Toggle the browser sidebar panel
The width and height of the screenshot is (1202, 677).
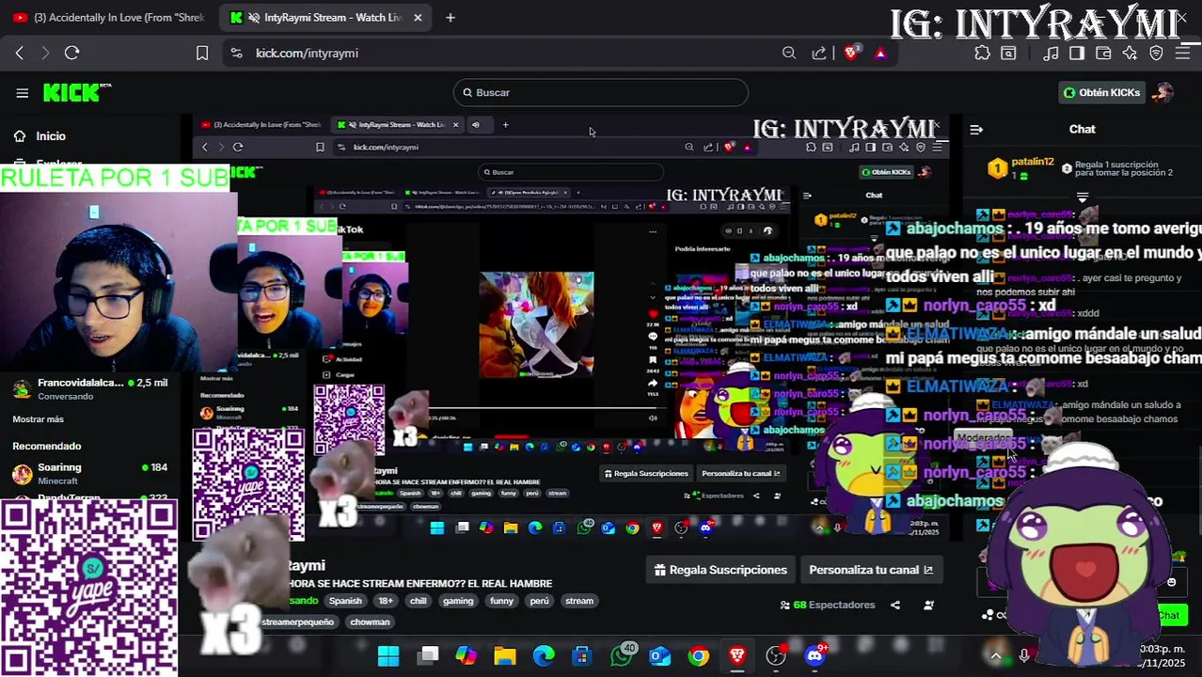(x=1077, y=53)
